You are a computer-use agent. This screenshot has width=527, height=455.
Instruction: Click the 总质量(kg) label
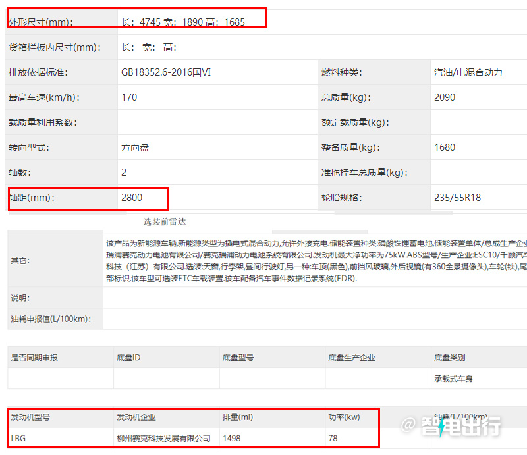(x=346, y=97)
